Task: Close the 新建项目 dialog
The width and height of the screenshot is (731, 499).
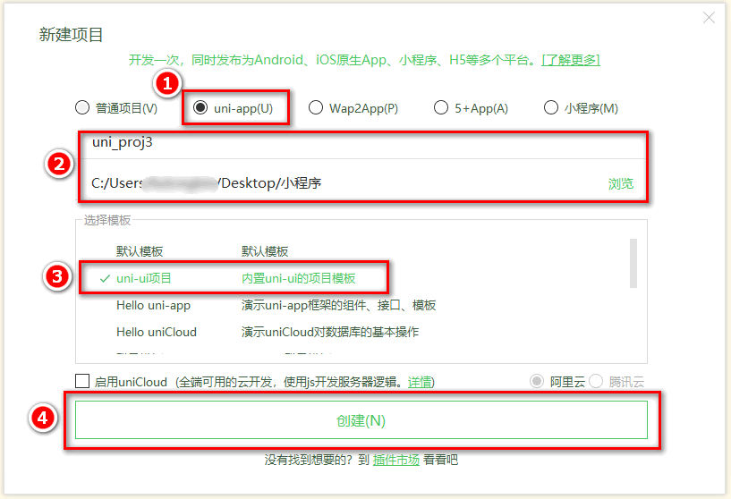Action: point(709,18)
